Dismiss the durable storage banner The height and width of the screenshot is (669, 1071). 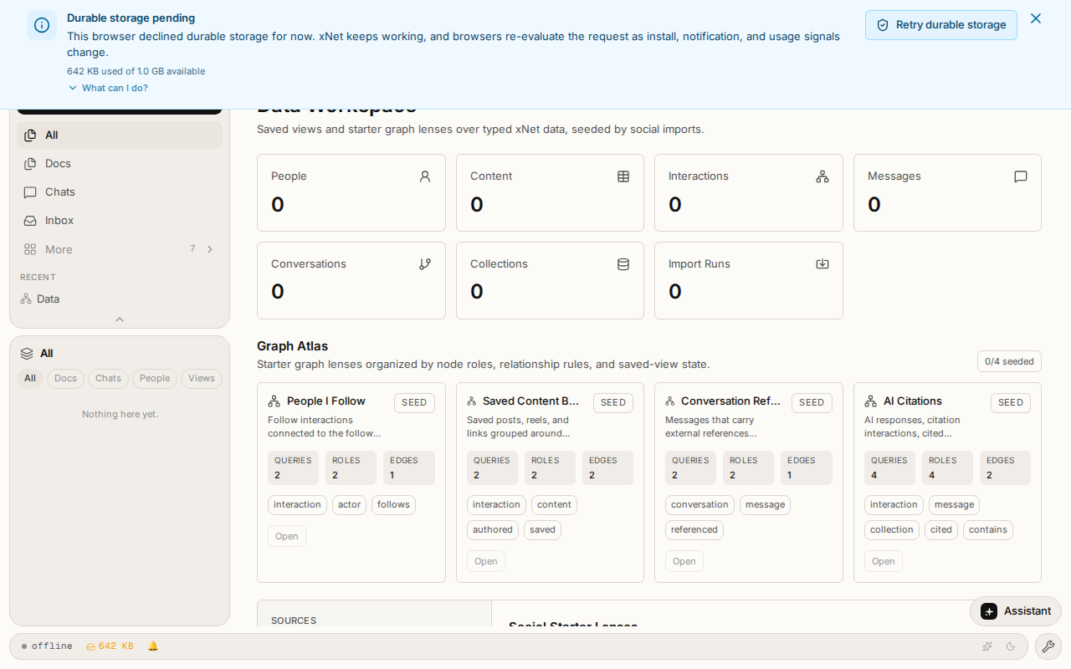[1036, 18]
